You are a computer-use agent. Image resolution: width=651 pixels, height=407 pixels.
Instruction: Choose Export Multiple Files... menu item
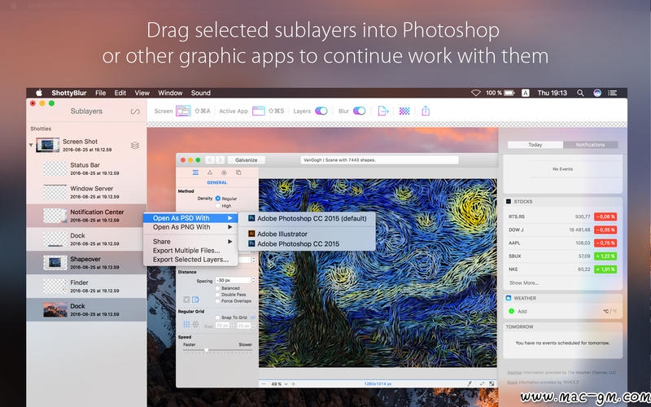point(190,251)
